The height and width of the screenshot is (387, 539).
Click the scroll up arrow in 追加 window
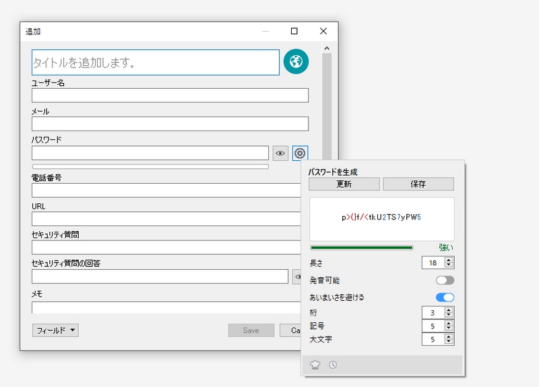click(x=327, y=48)
